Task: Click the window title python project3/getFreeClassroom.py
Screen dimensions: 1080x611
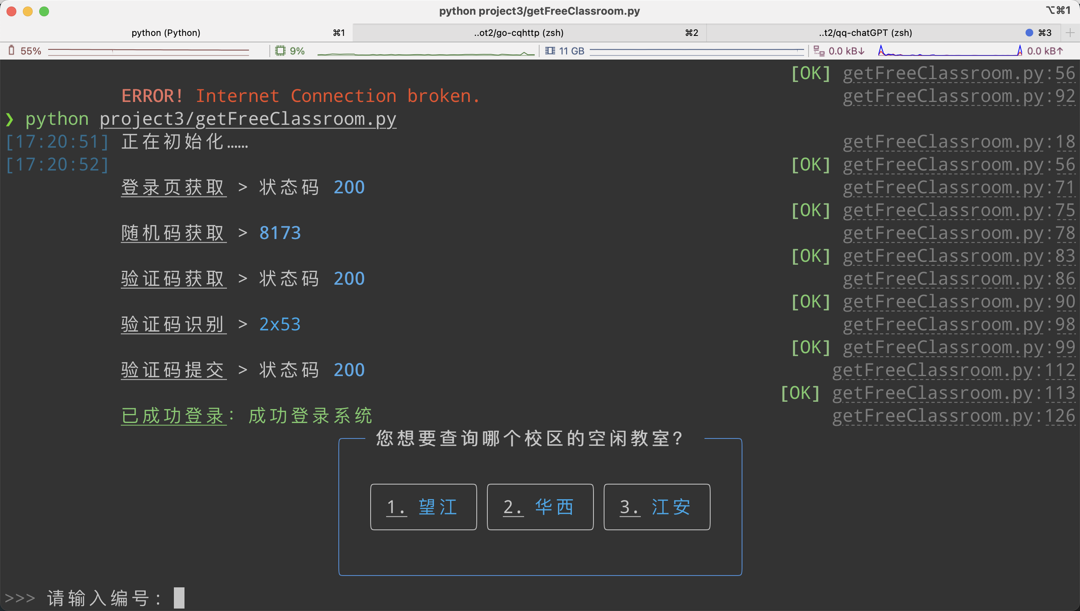Action: [x=540, y=11]
